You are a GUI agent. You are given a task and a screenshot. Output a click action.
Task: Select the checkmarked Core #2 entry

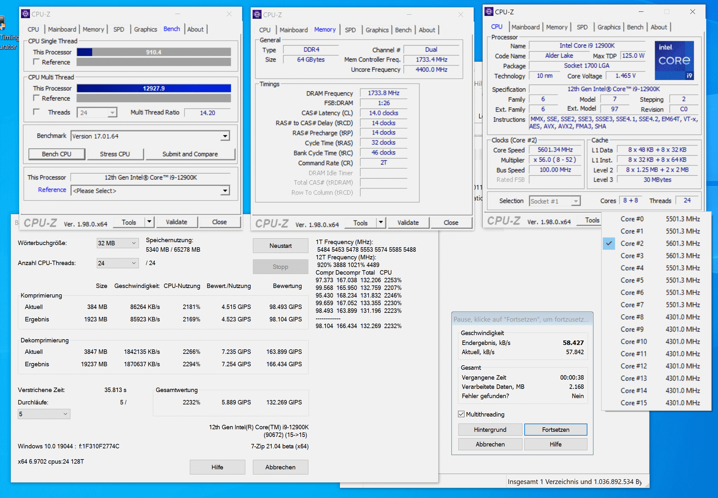(x=657, y=243)
